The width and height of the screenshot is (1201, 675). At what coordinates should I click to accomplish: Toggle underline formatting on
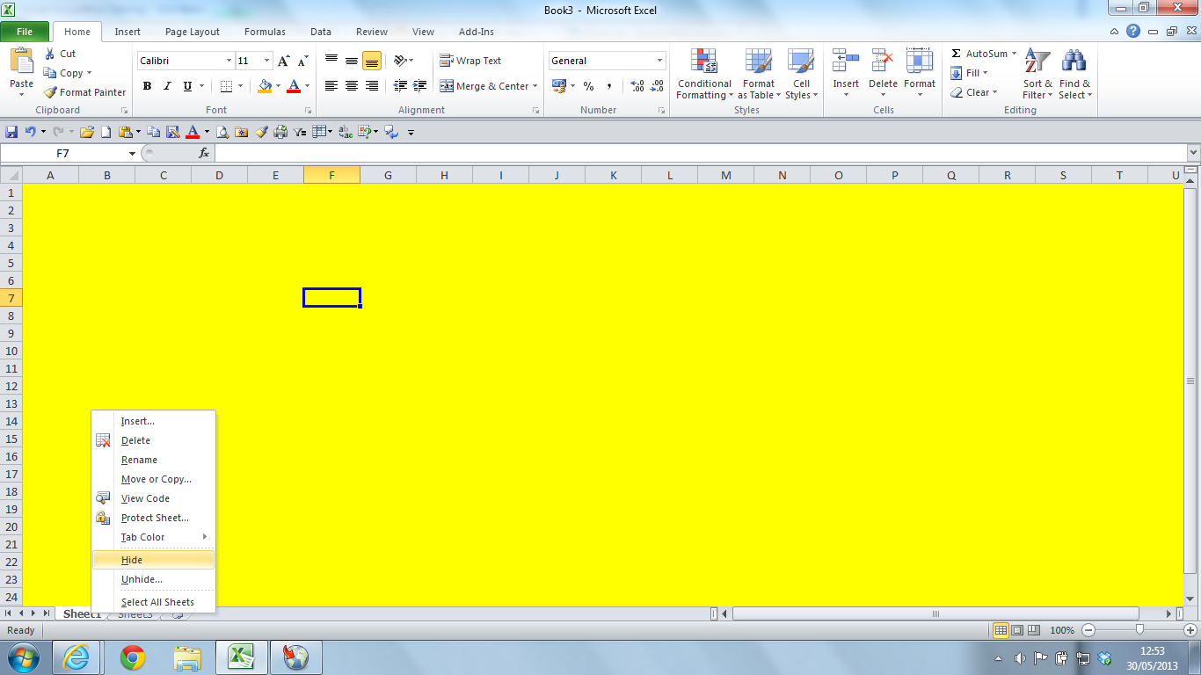tap(186, 86)
